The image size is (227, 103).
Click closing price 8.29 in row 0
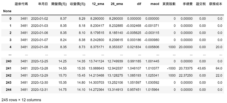point(82,18)
